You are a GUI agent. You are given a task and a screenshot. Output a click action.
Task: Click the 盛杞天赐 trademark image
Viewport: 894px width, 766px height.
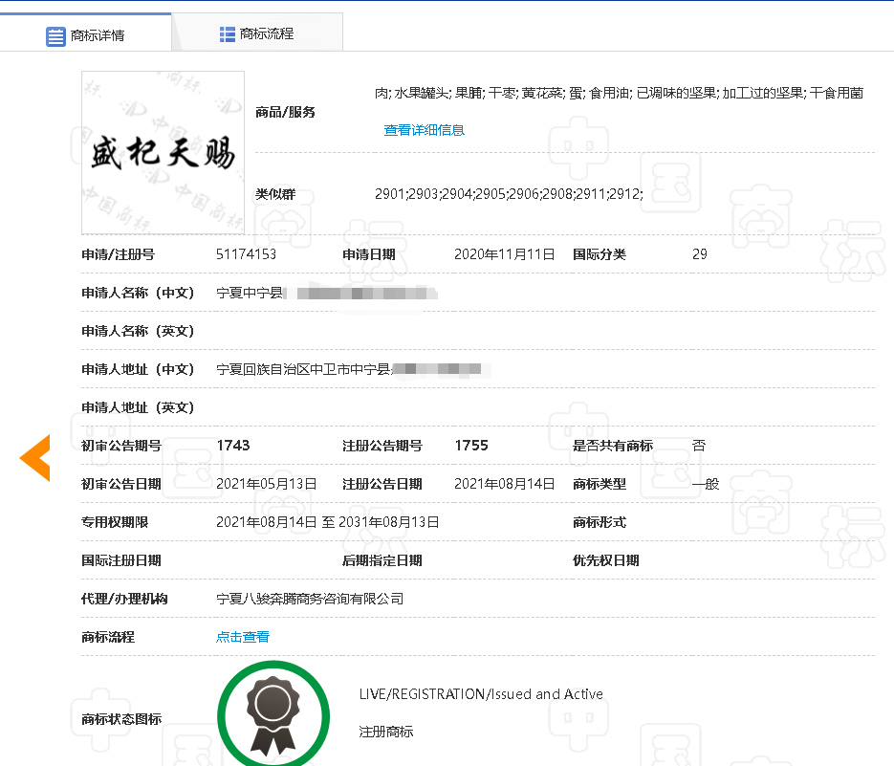pos(164,152)
